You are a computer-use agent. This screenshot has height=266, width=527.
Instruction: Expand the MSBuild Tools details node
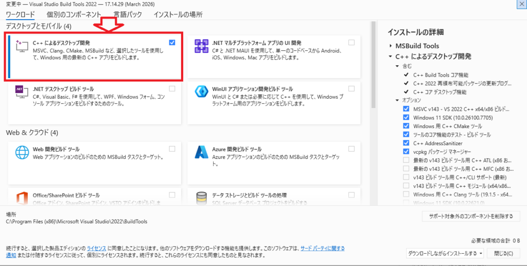tap(391, 46)
